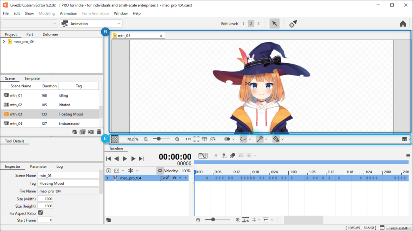Open the timeline grid # dropdown arrow

(x=259, y=220)
